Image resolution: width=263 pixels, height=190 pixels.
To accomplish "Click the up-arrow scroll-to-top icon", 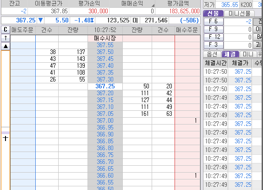I will pyautogui.click(x=5, y=38).
